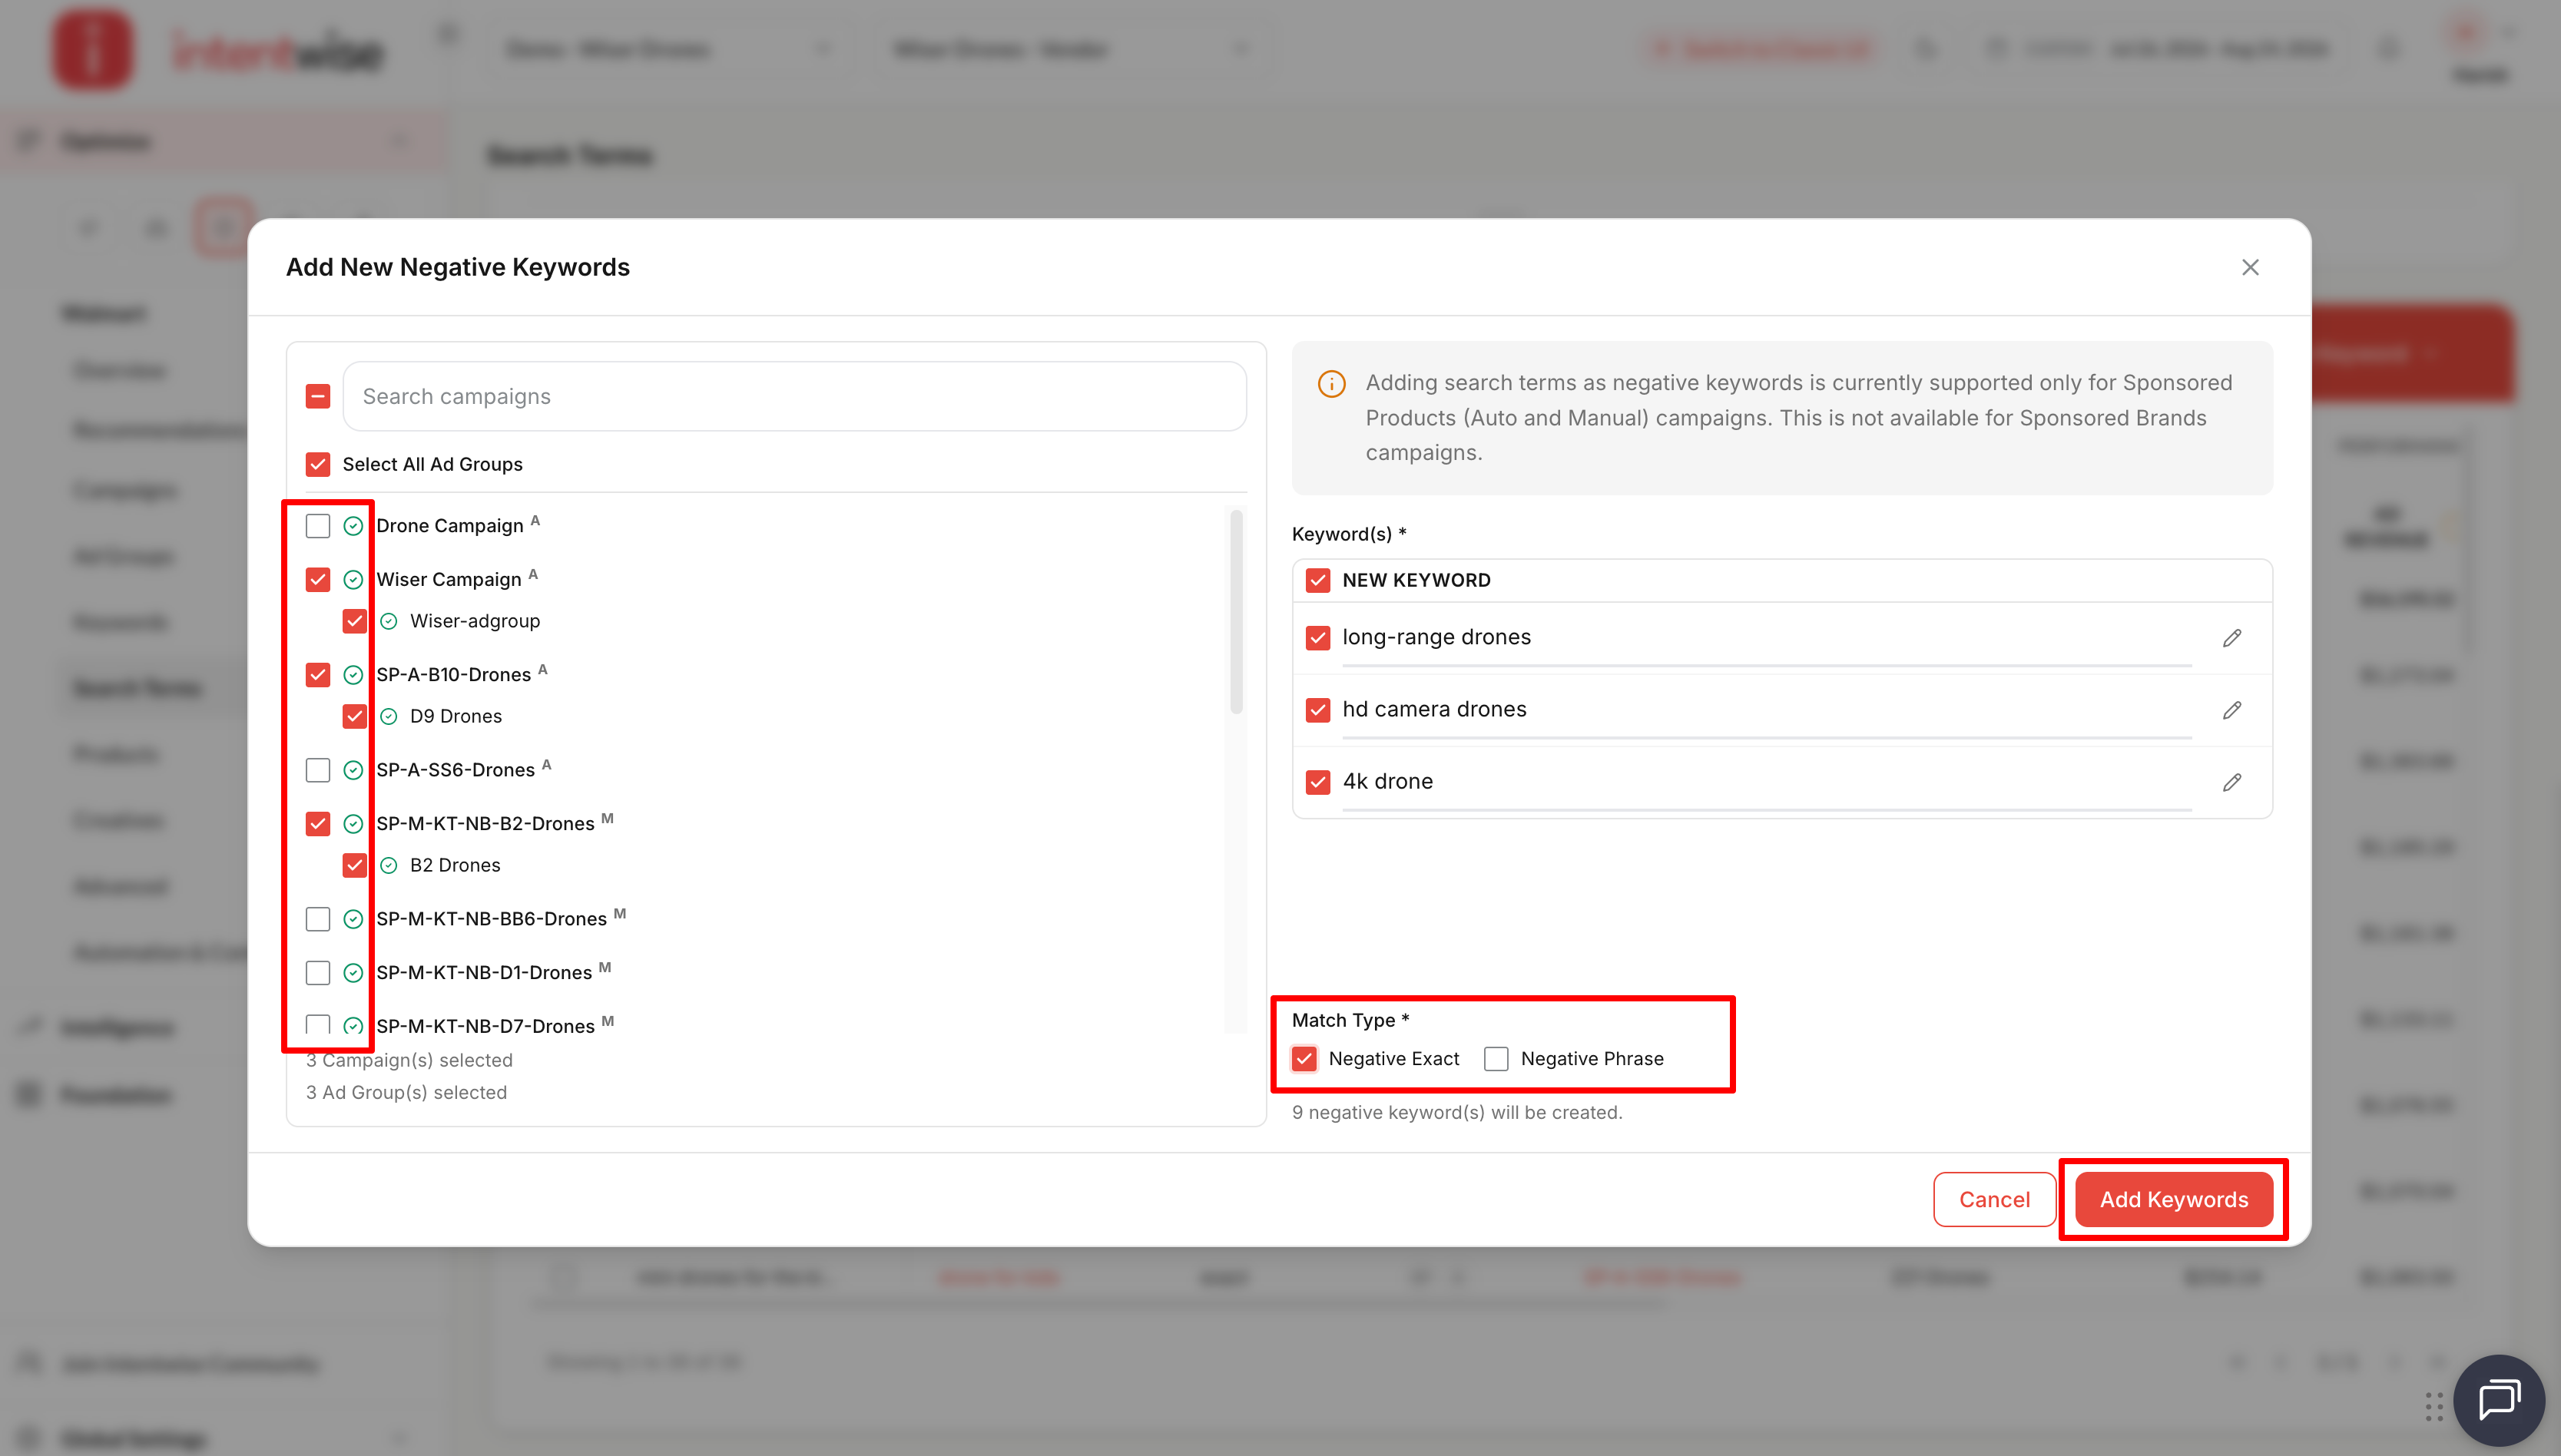Select the 'Drone Campaign' row label
This screenshot has width=2561, height=1456.
(x=449, y=526)
